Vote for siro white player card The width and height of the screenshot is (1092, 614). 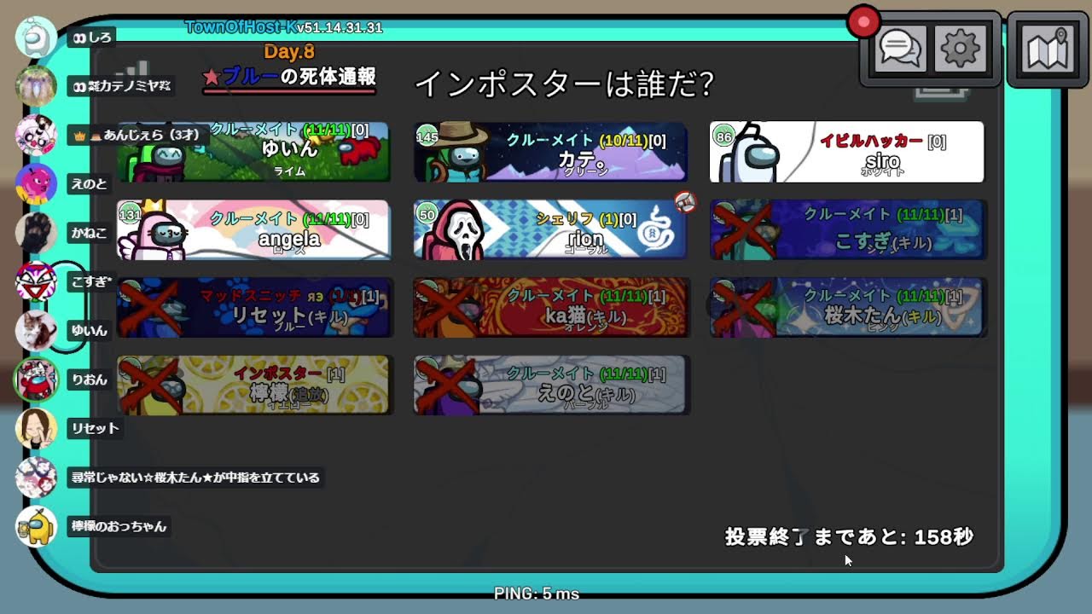click(846, 152)
